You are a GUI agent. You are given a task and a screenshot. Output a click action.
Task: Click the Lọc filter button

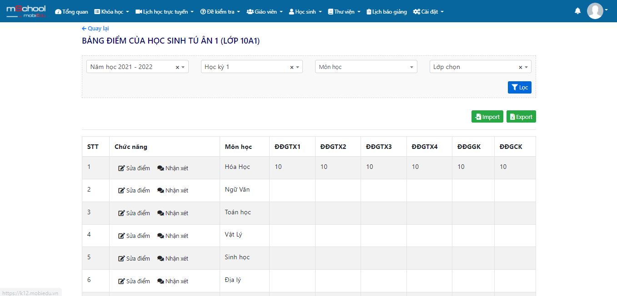[520, 87]
